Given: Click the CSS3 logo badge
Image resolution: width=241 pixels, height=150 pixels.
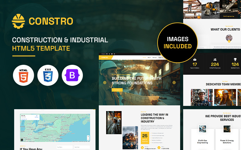Looking at the screenshot, I should tap(48, 76).
